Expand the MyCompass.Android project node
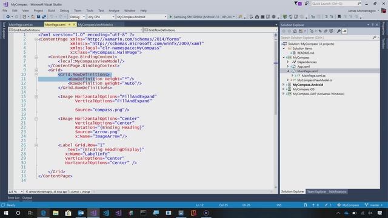 (x=284, y=85)
